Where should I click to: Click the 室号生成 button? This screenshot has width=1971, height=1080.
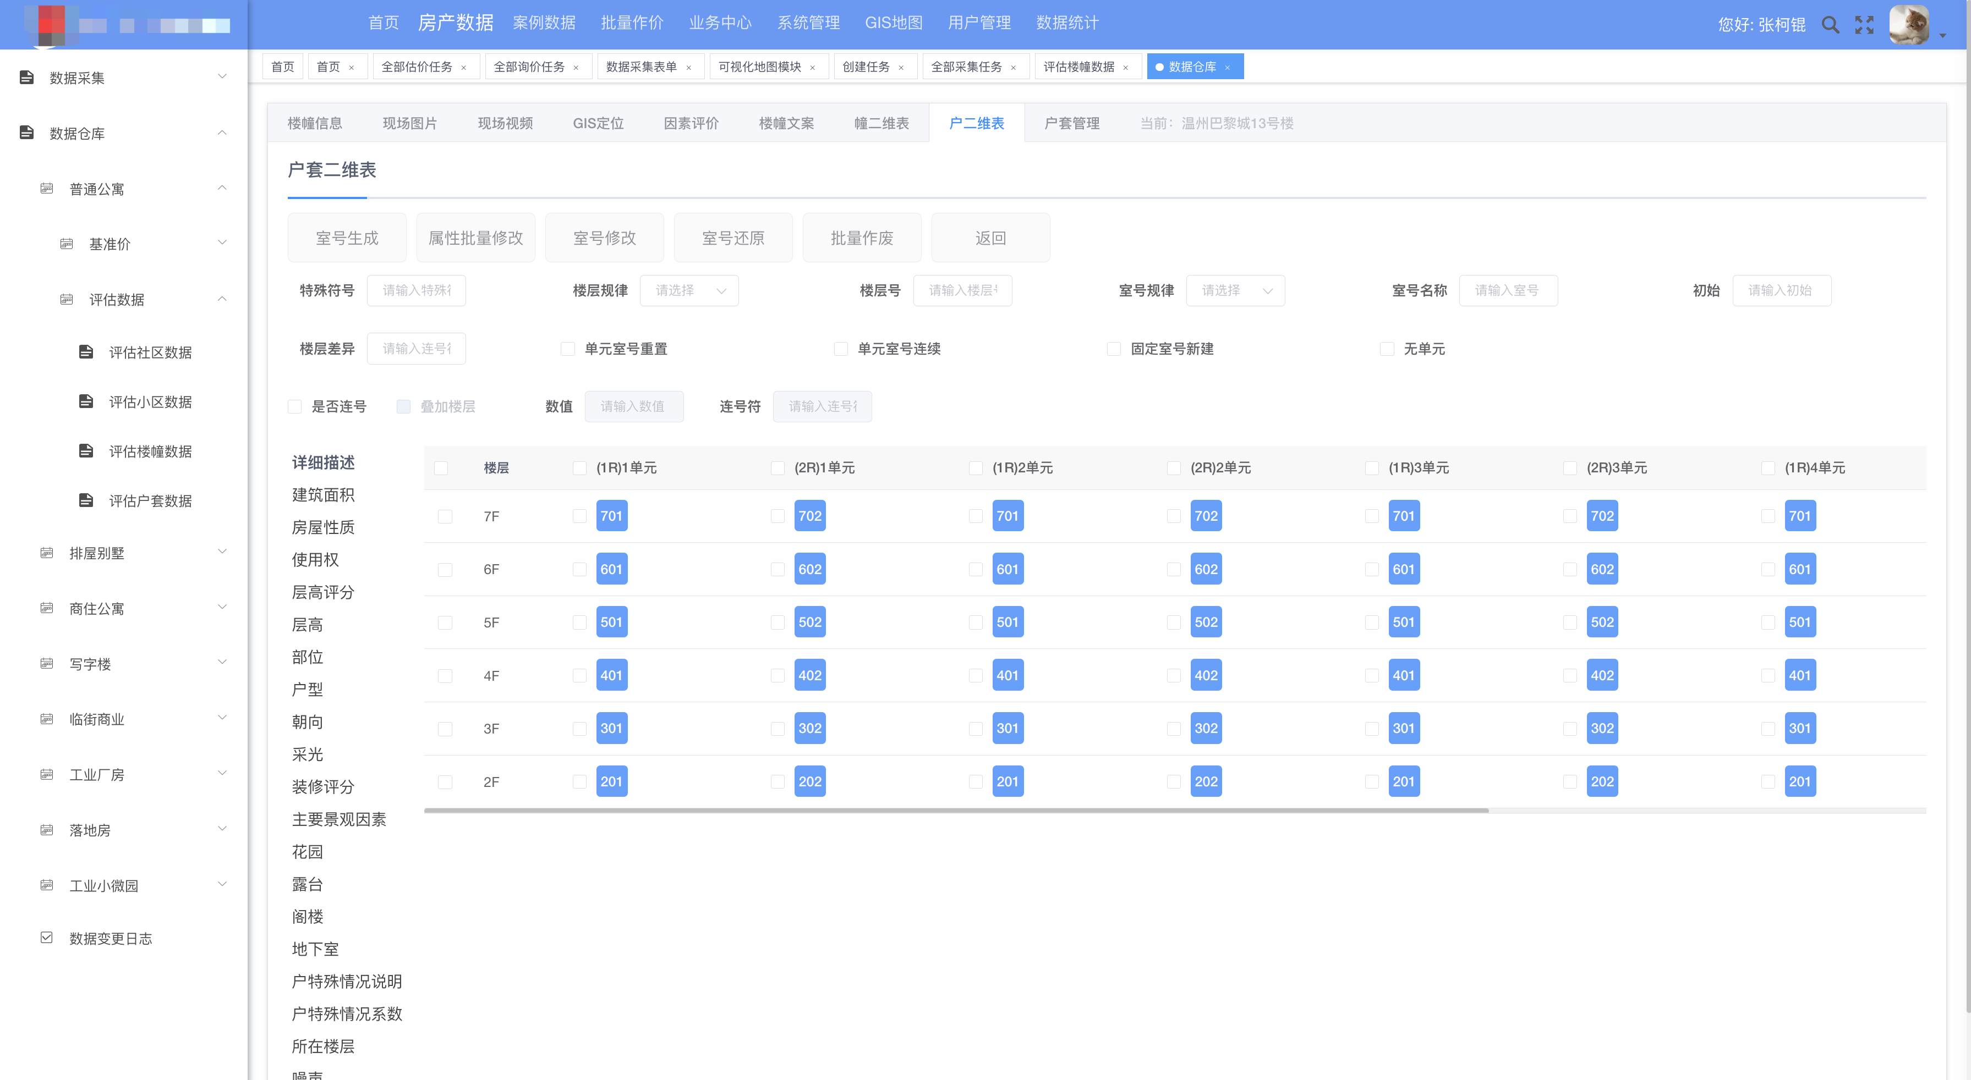347,238
